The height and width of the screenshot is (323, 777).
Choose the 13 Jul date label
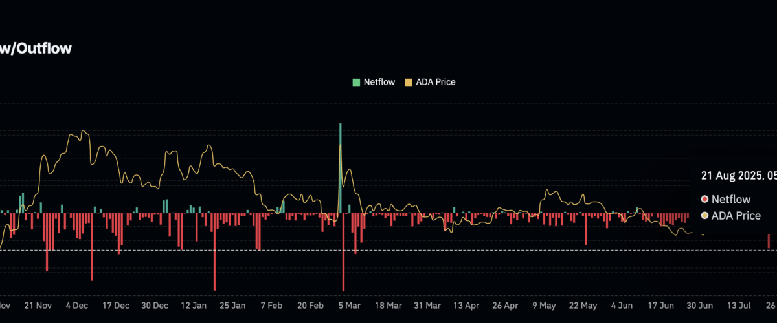pyautogui.click(x=739, y=305)
